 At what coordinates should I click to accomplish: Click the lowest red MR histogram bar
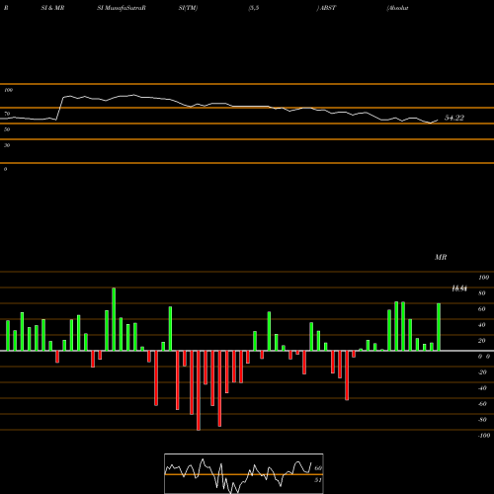tap(199, 390)
